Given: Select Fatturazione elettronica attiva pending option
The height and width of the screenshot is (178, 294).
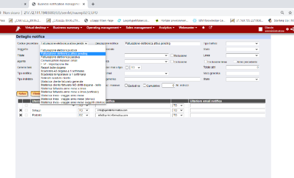Looking at the screenshot, I should [73, 54].
